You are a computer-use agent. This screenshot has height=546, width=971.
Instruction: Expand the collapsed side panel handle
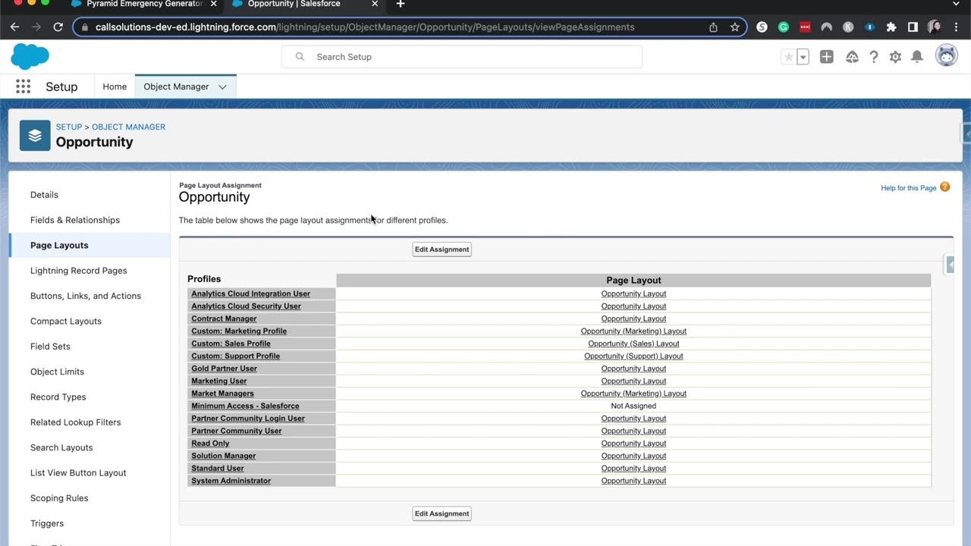[951, 264]
